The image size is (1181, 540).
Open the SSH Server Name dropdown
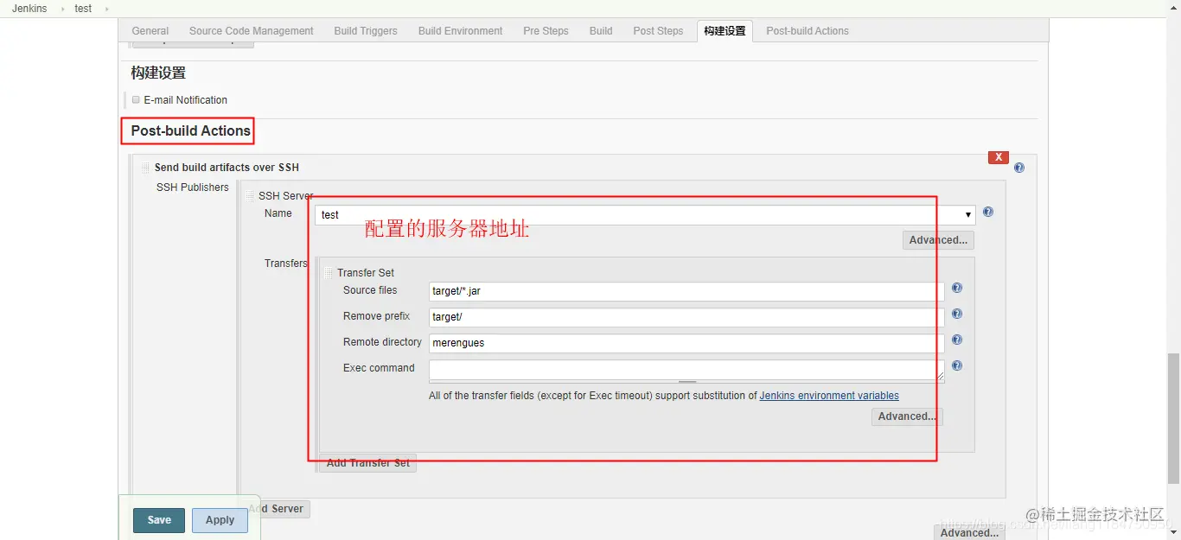pyautogui.click(x=645, y=215)
